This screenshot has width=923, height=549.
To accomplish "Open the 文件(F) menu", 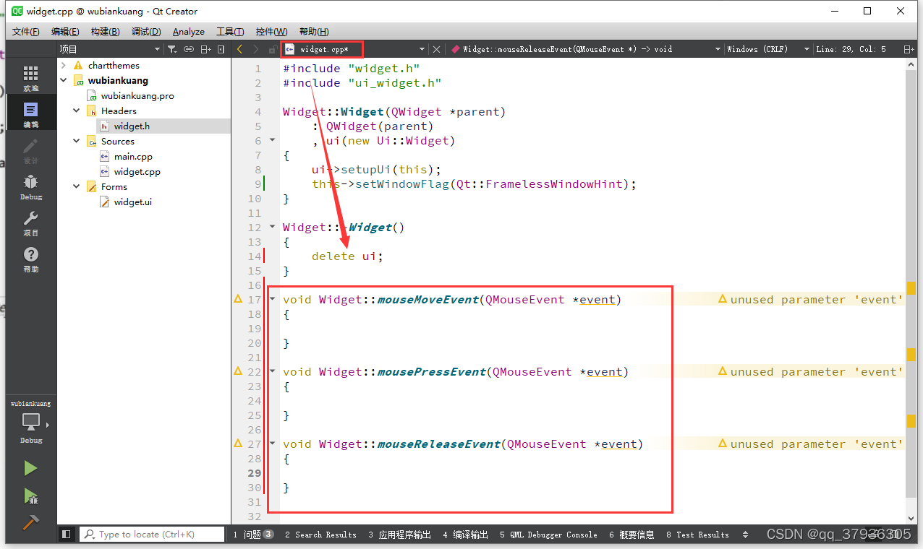I will 26,32.
